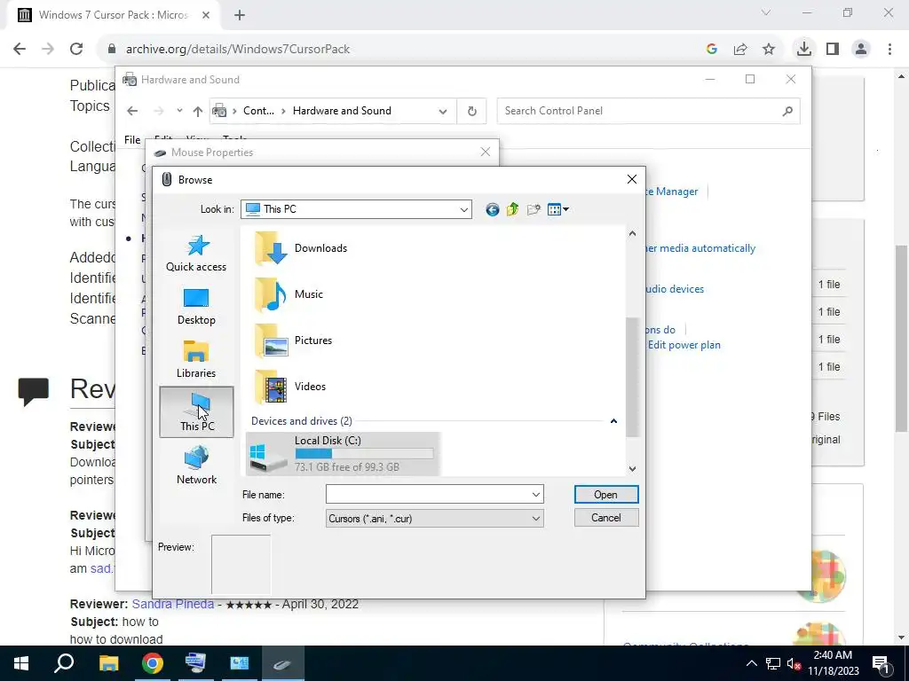Open Edit power plan link
The image size is (909, 681).
[x=684, y=345]
